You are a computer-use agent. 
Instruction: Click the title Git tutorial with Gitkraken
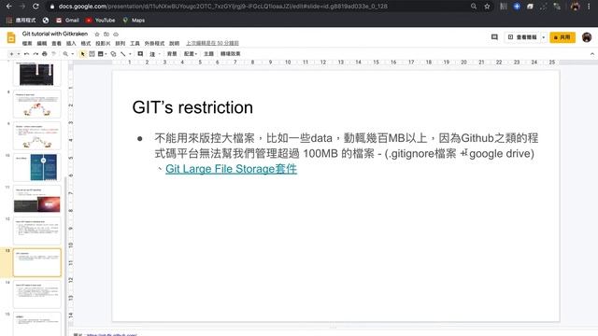click(x=55, y=34)
